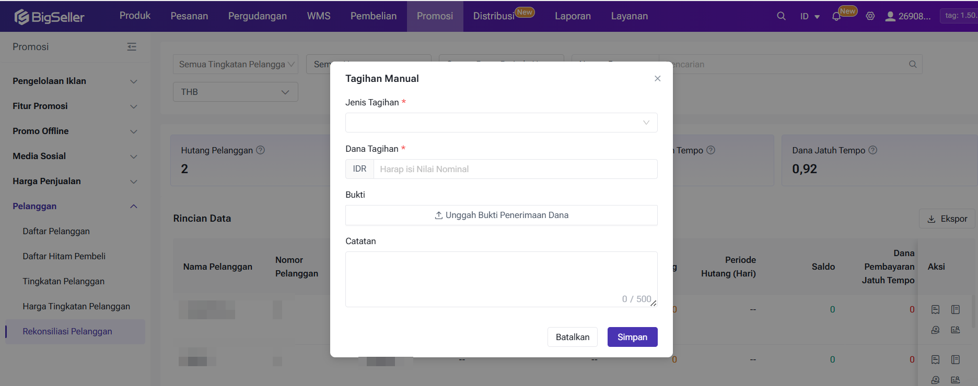Open the settings gear icon in navbar
The height and width of the screenshot is (386, 978).
(x=870, y=16)
